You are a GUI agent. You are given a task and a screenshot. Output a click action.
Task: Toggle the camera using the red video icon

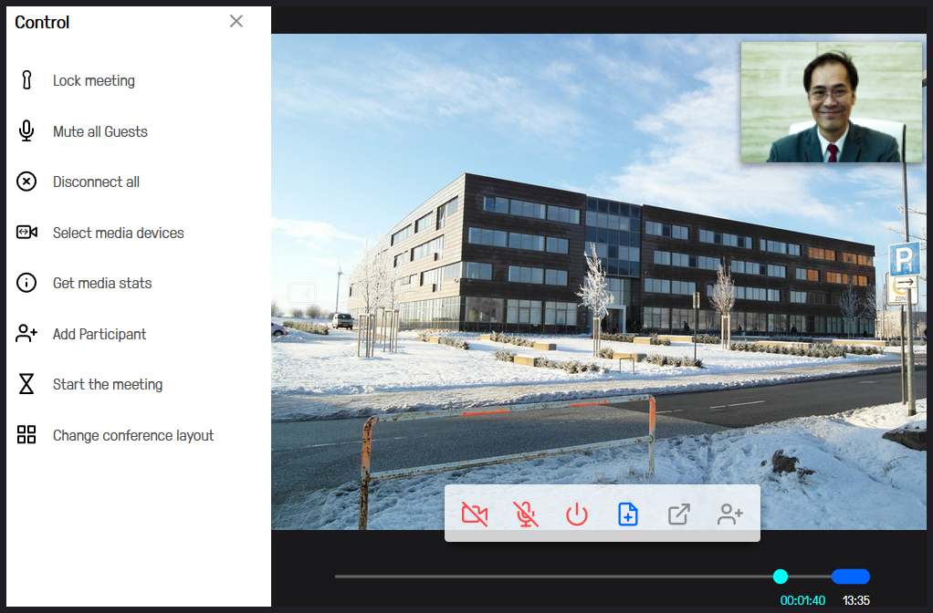(475, 514)
